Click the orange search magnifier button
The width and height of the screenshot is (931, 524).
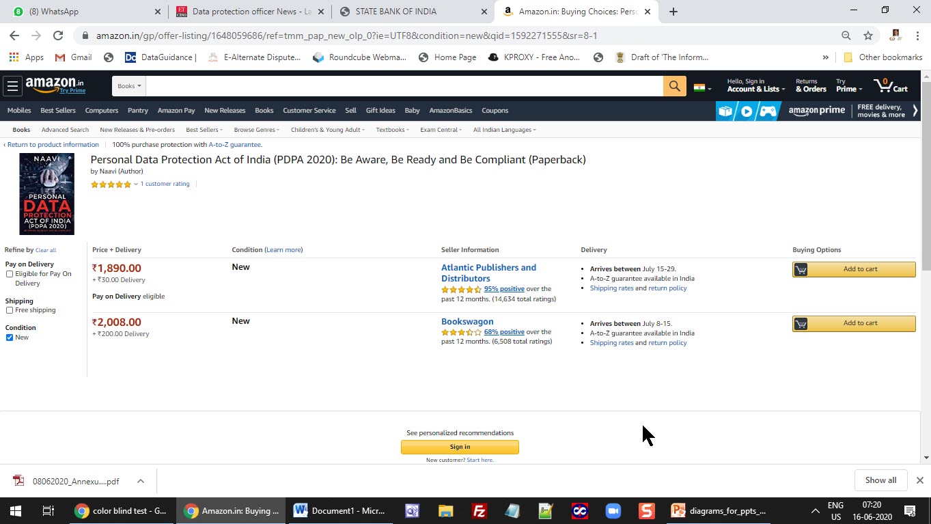tap(674, 86)
